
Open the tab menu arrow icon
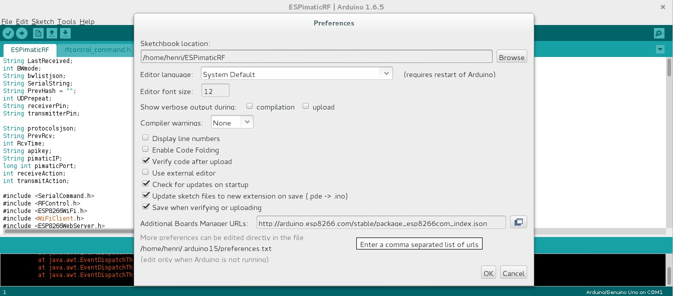coord(660,49)
